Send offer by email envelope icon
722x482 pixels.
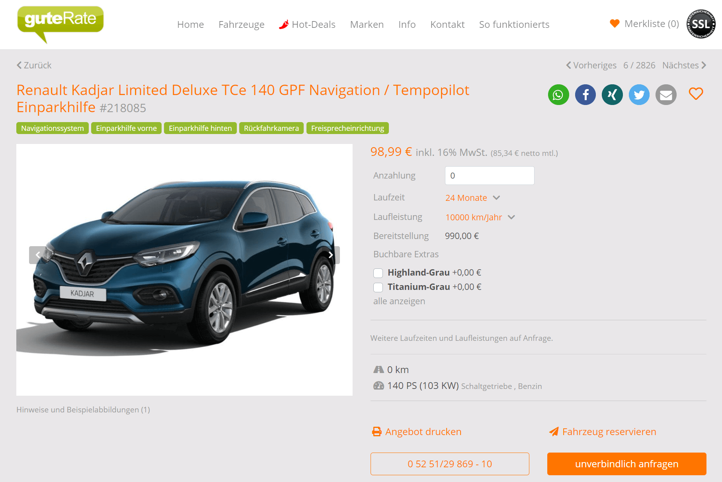point(666,95)
